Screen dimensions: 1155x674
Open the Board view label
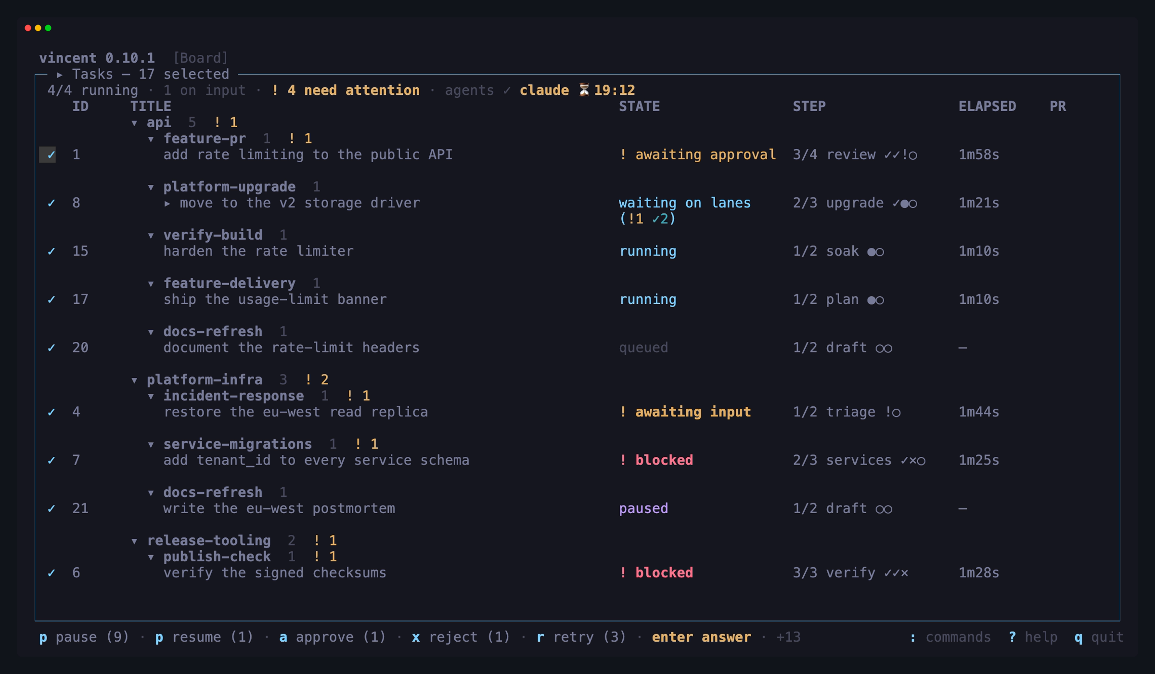200,58
